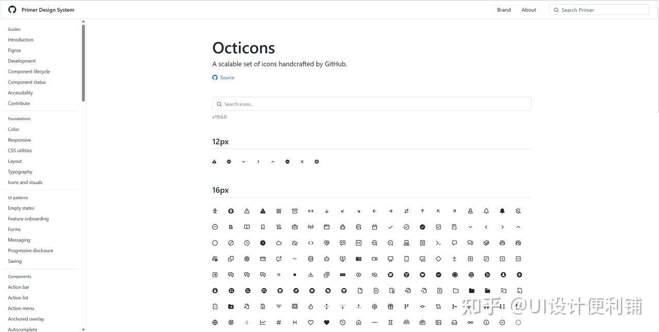Viewport: 659px width, 332px height.
Task: Click the command-palette terminal prompt icon
Action: [438, 243]
